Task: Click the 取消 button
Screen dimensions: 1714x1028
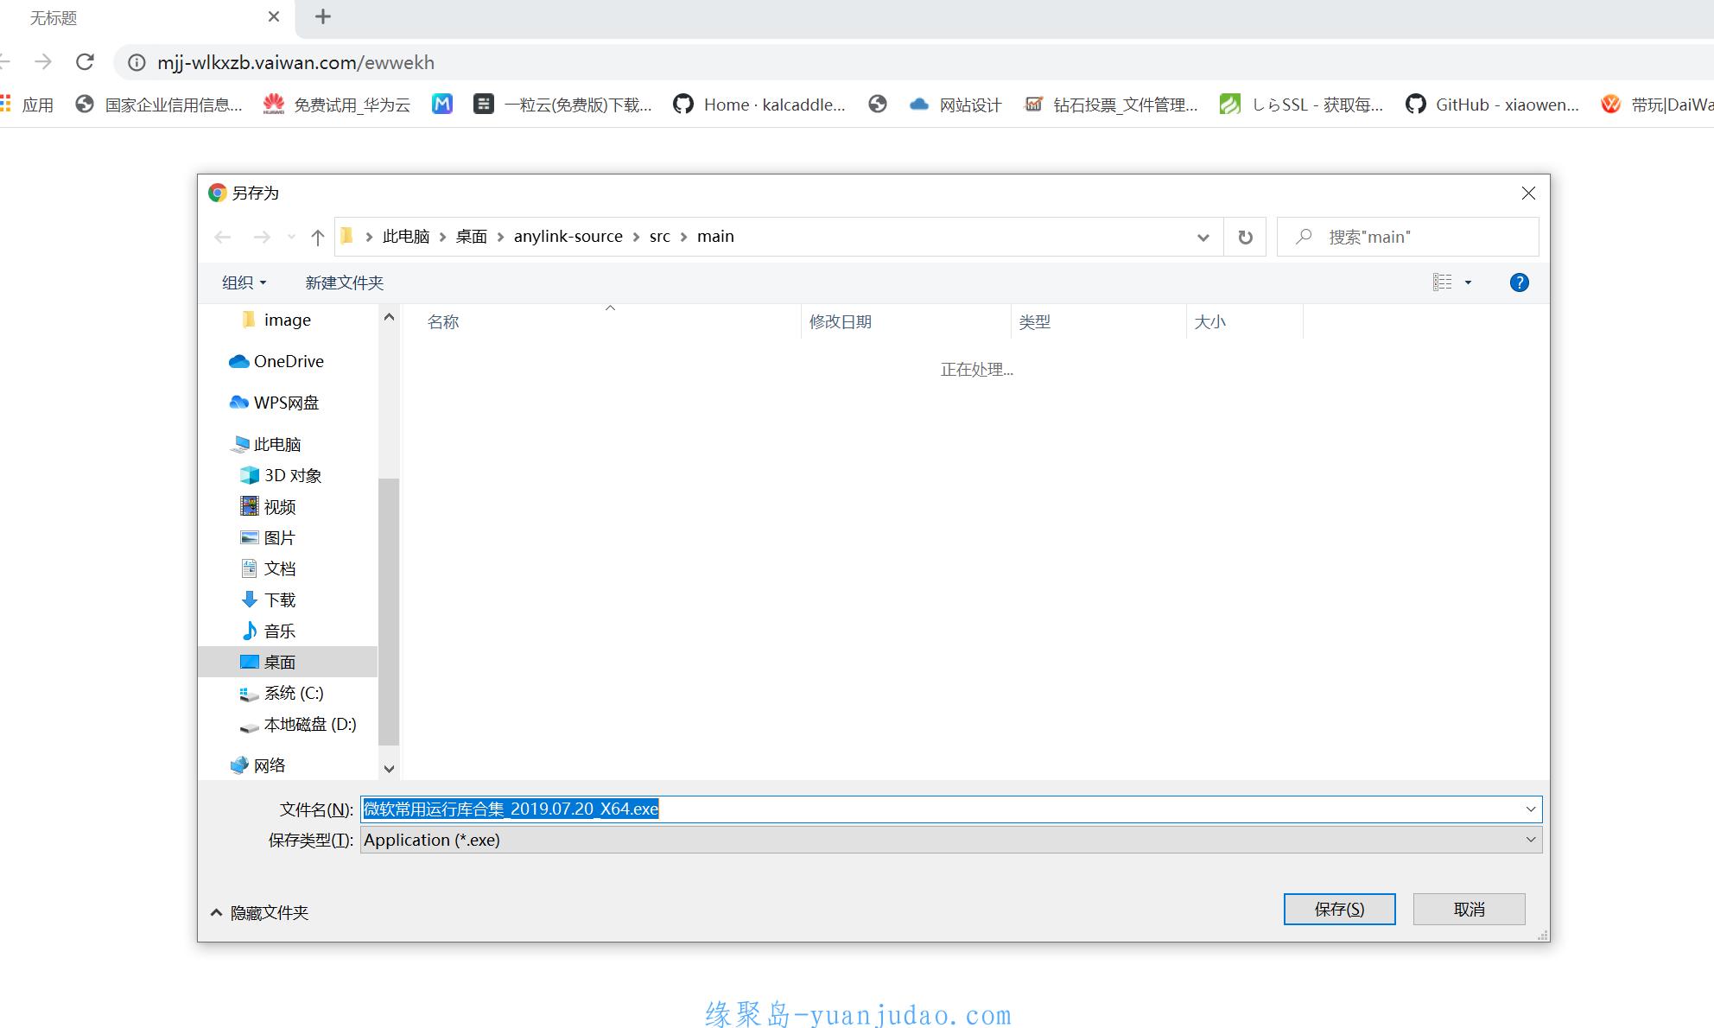Action: 1469,909
